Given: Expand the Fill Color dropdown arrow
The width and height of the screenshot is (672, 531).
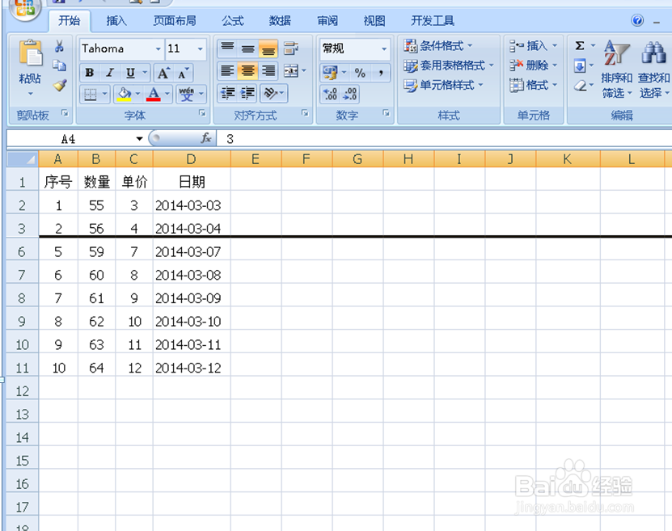Looking at the screenshot, I should click(x=137, y=93).
